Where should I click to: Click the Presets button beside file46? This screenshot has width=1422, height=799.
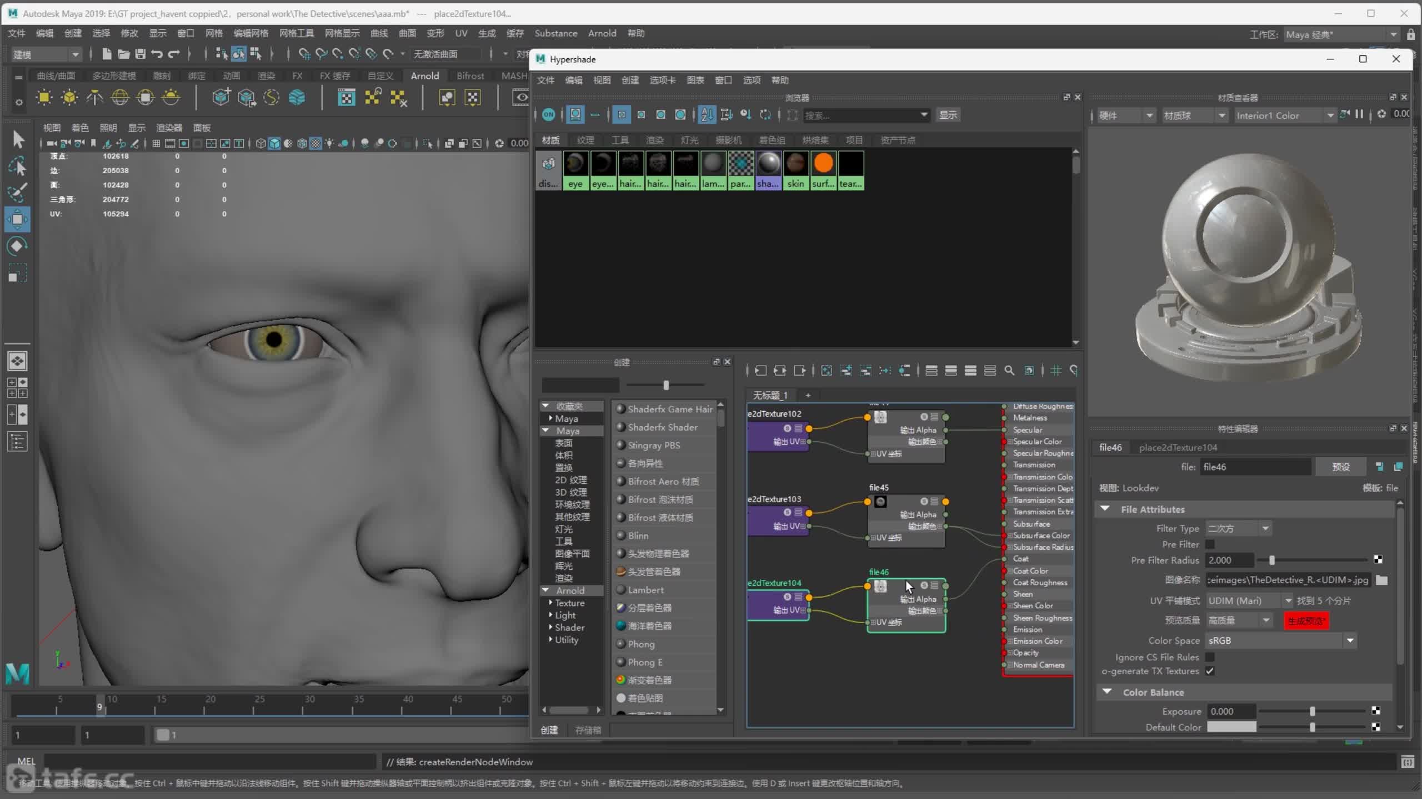(1341, 467)
